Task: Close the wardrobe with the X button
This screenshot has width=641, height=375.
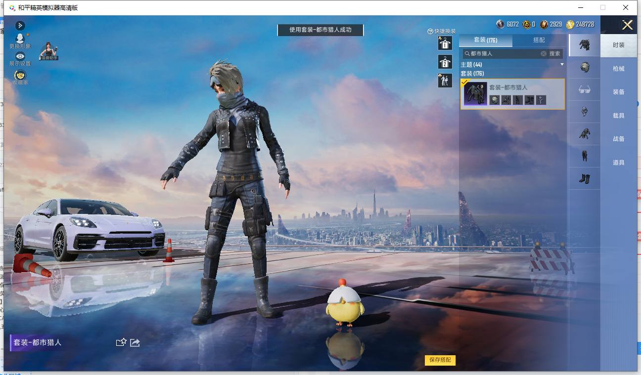Action: 627,25
